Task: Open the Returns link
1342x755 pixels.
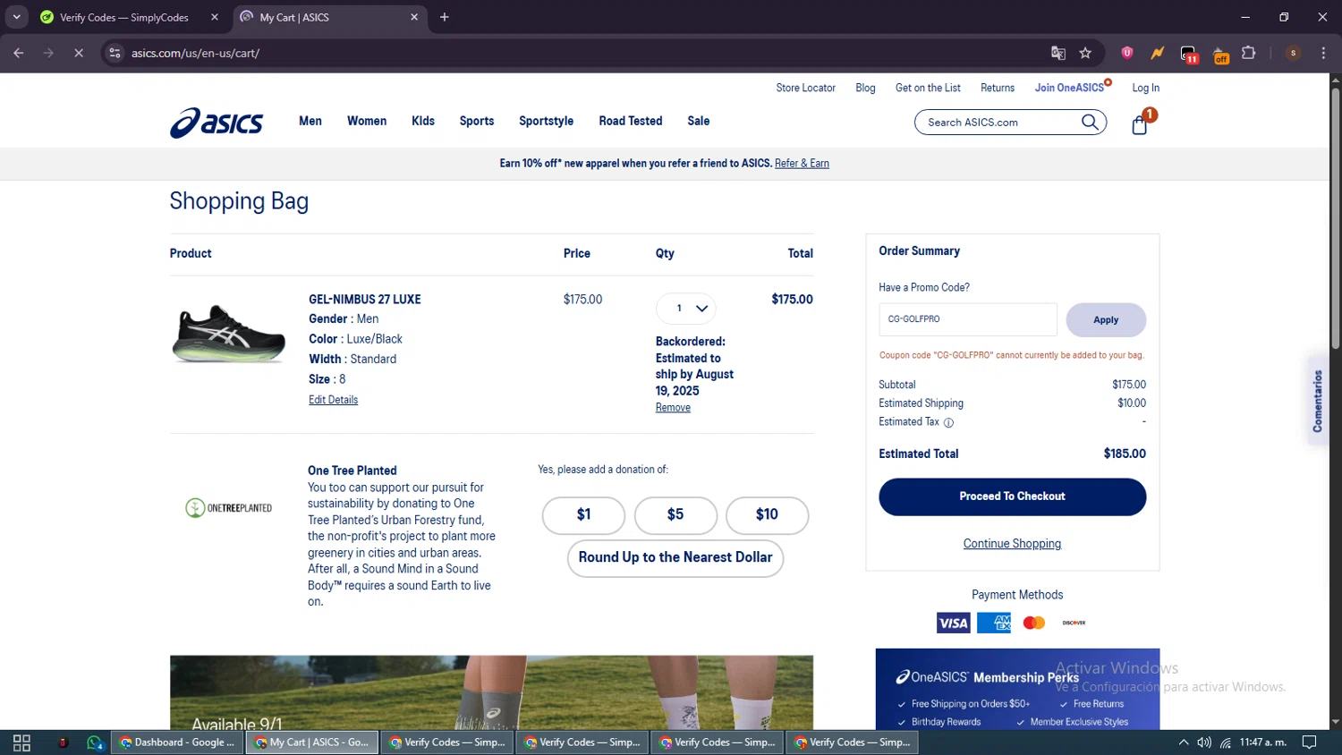Action: (x=998, y=88)
